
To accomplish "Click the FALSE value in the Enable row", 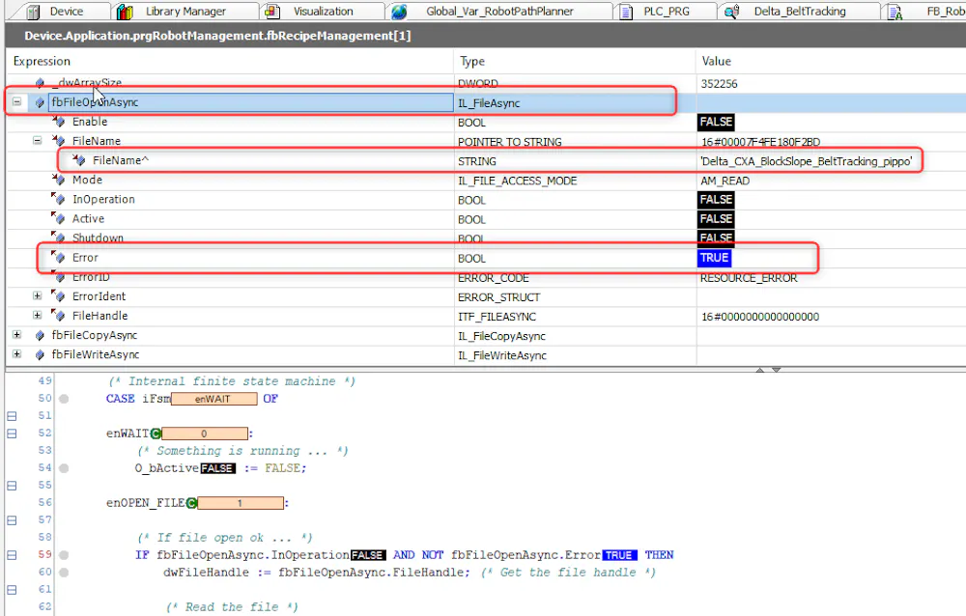I will click(x=716, y=122).
